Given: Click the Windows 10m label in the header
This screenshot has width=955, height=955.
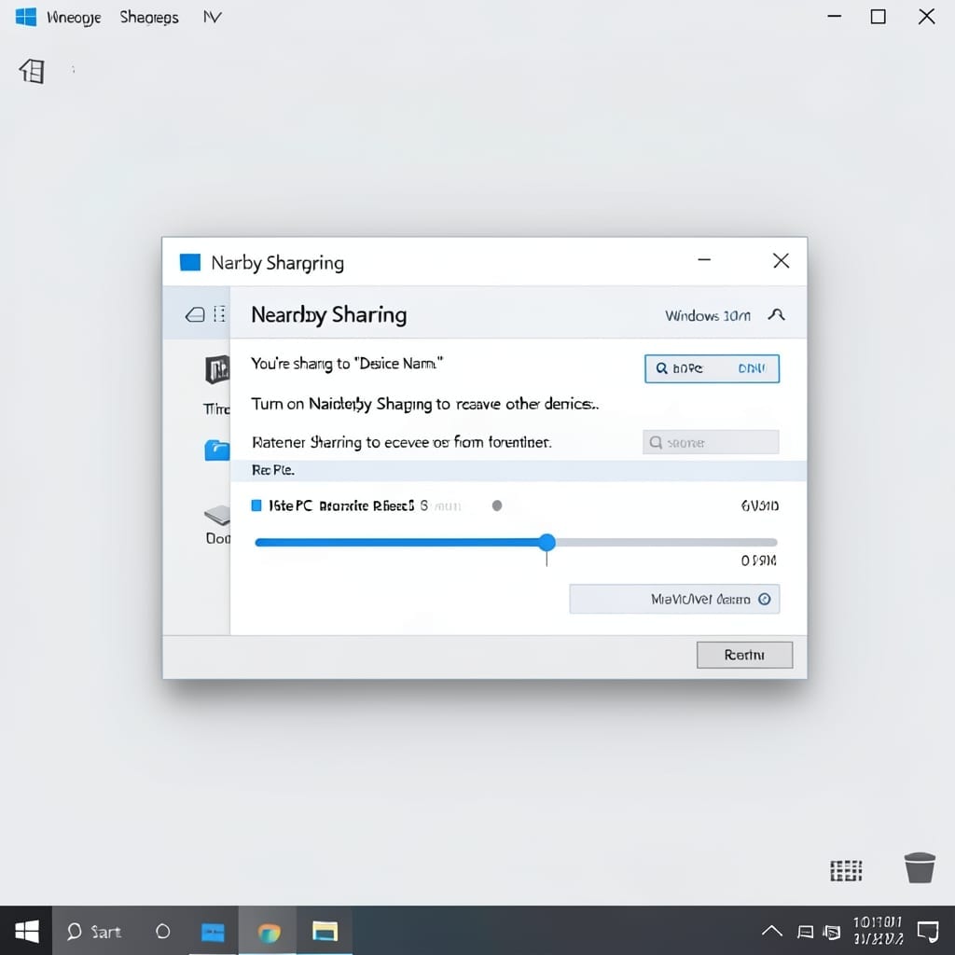Looking at the screenshot, I should pyautogui.click(x=707, y=316).
